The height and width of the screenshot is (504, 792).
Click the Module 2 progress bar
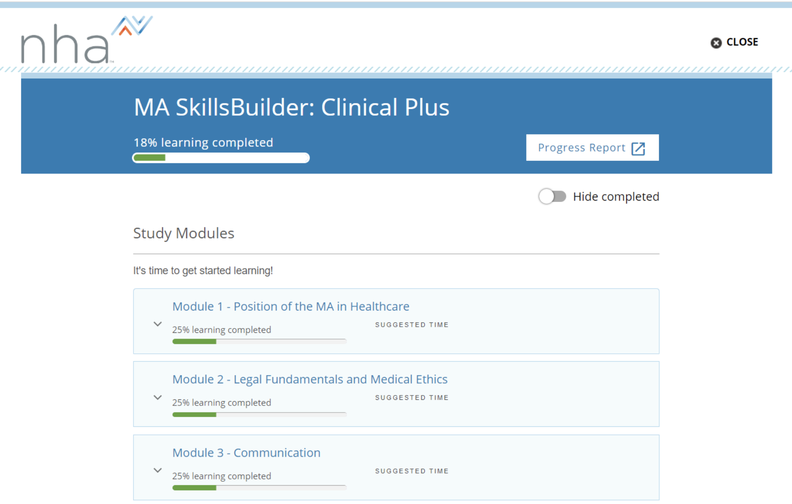[259, 414]
